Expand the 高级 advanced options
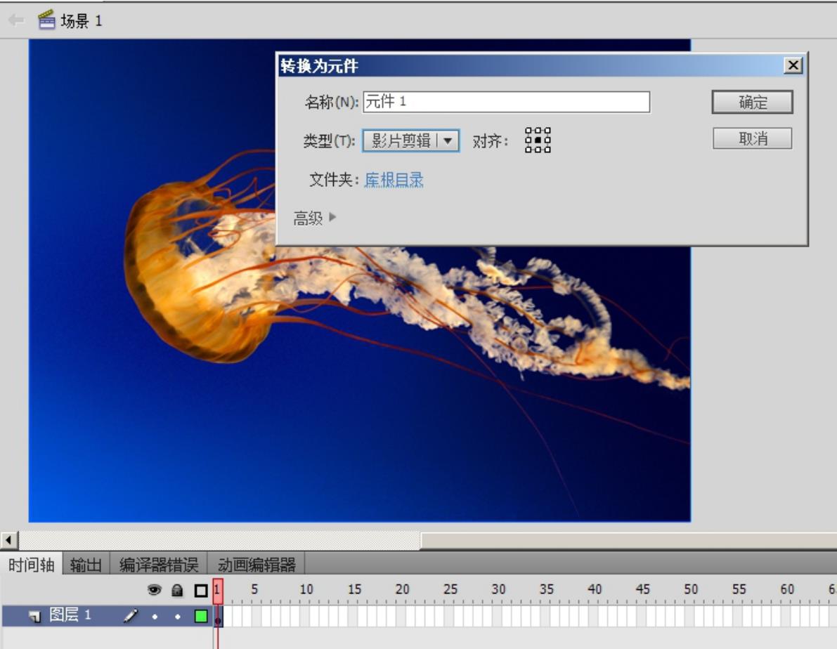837x649 pixels. tap(315, 218)
